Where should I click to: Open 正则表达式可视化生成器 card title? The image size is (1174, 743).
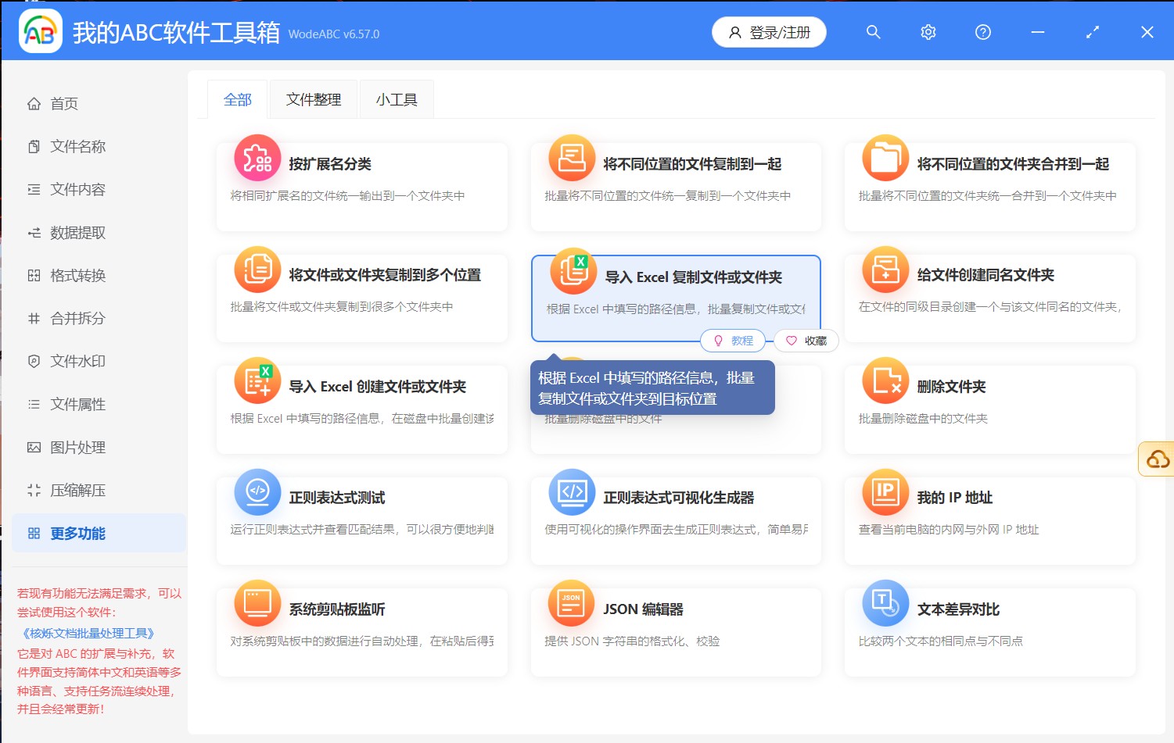679,498
